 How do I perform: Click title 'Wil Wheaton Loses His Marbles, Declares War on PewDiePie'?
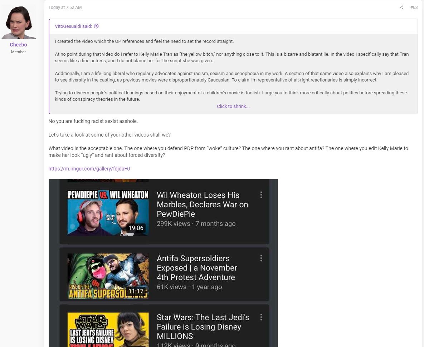pyautogui.click(x=202, y=204)
